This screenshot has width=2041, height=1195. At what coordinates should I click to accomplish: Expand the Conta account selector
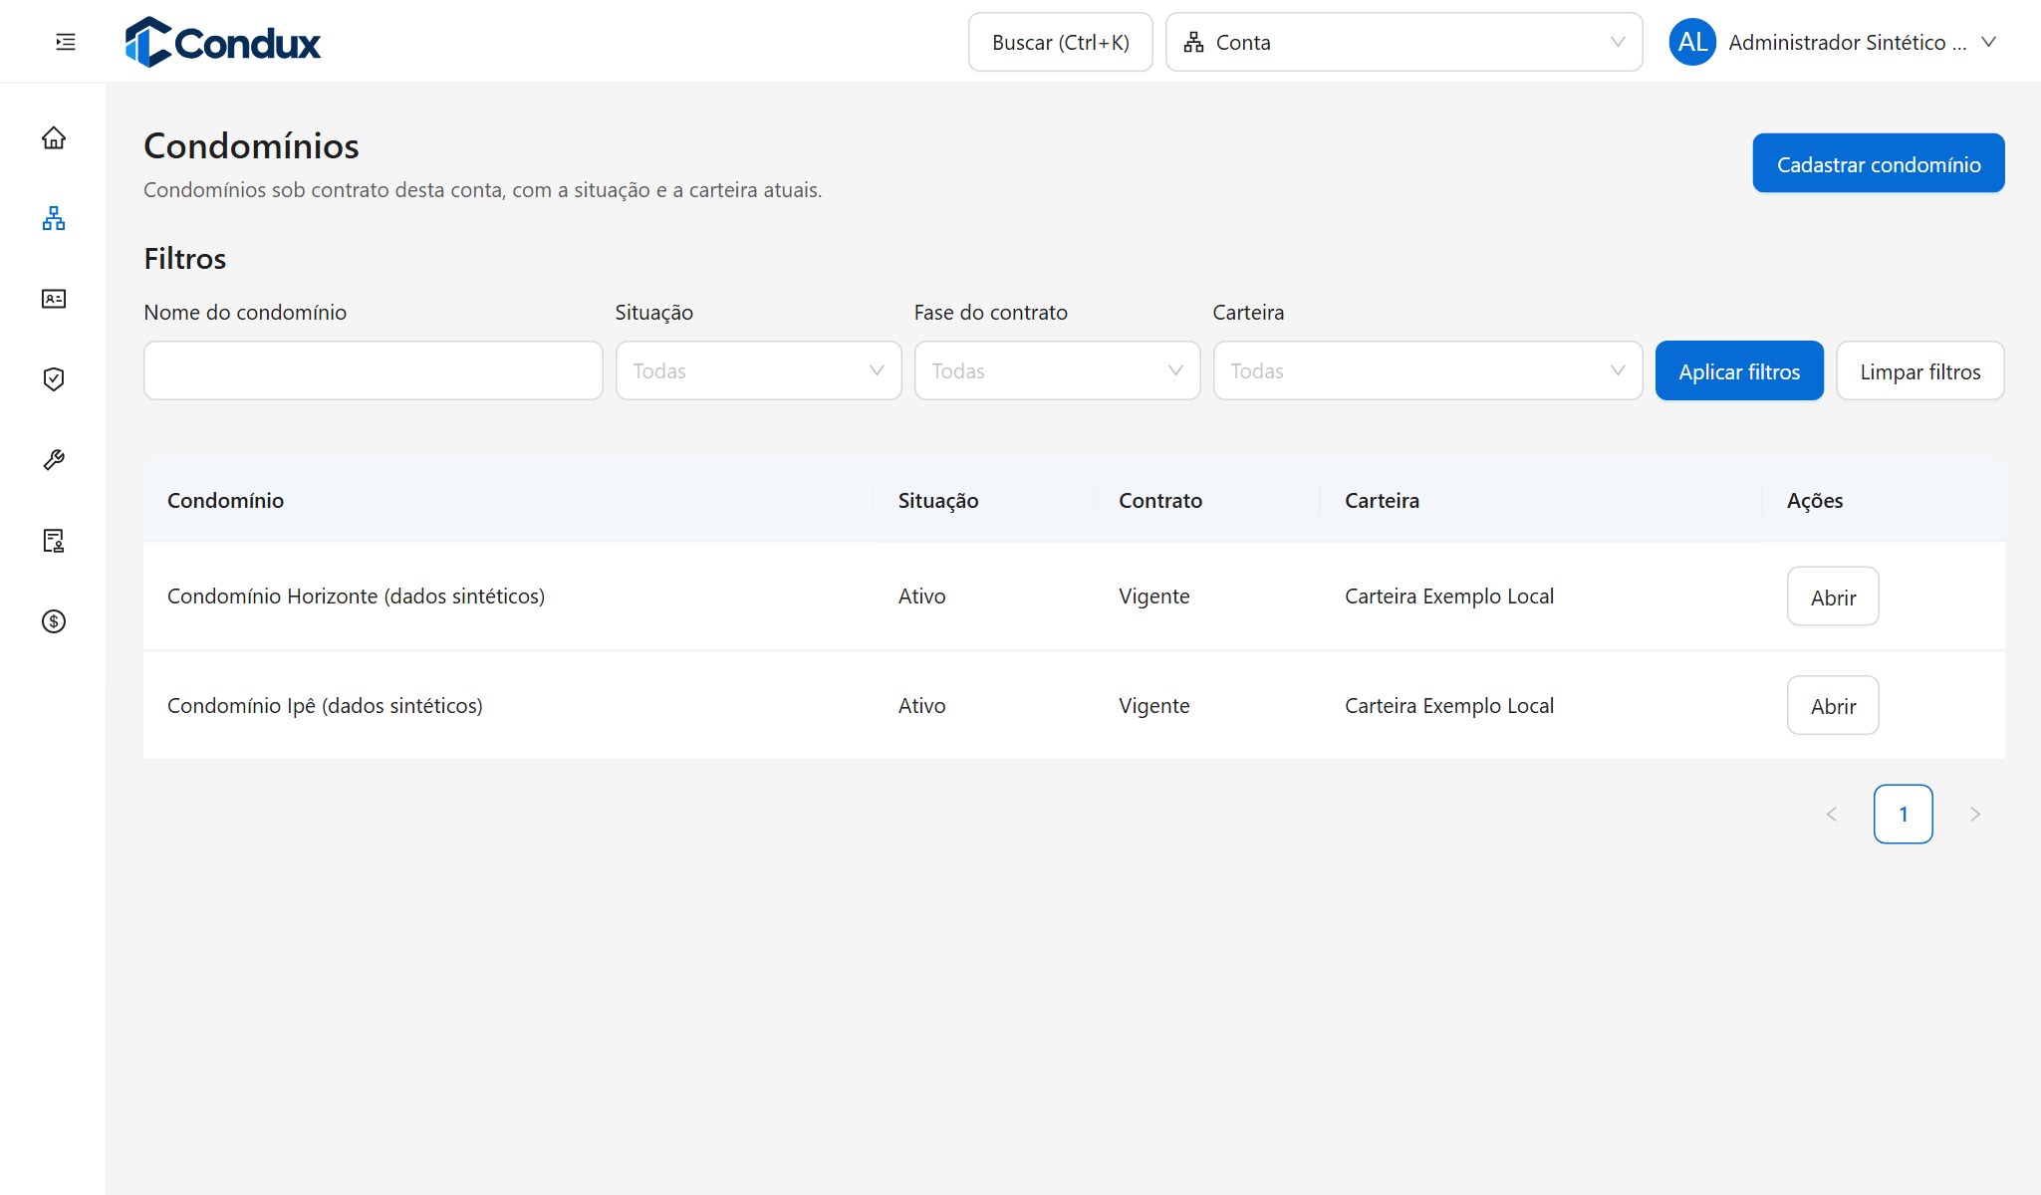point(1403,42)
